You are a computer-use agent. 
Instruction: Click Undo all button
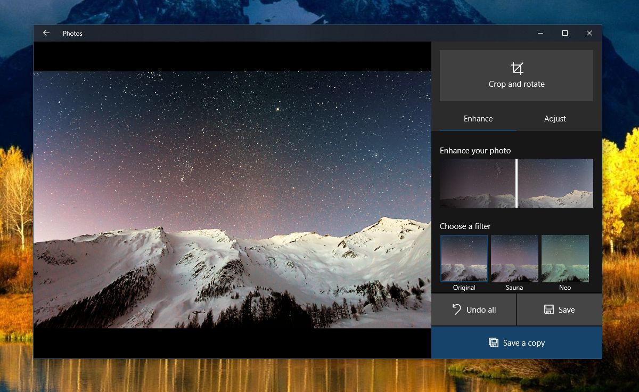(473, 309)
